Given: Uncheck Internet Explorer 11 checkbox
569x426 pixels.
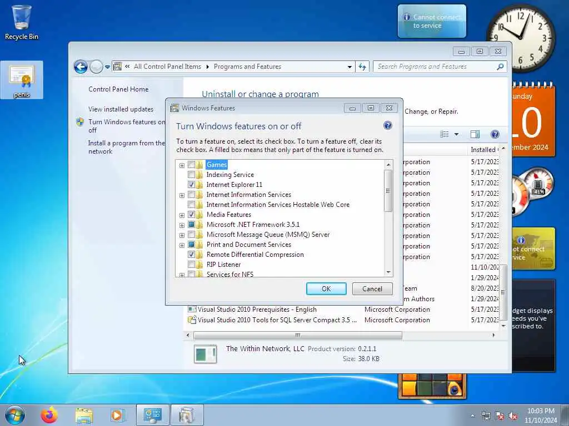Looking at the screenshot, I should click(x=191, y=184).
